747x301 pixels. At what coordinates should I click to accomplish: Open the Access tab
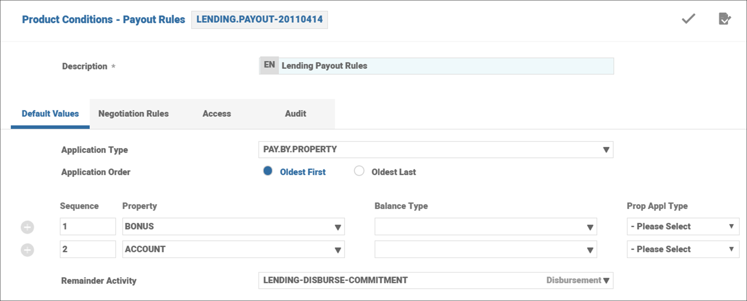217,114
